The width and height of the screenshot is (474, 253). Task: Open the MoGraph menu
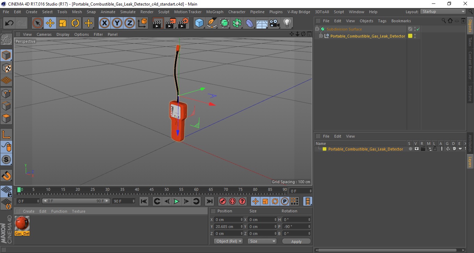215,12
